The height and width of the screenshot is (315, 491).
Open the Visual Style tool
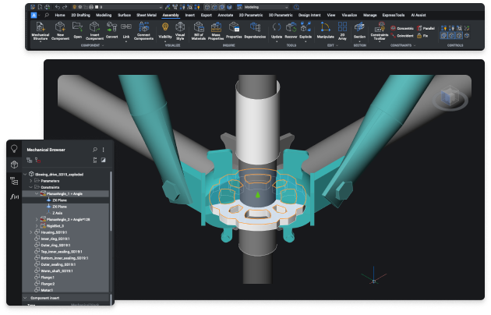180,30
